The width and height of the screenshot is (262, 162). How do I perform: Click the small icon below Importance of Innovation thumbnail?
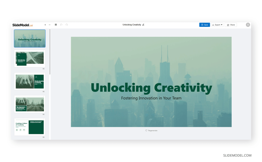point(43,115)
